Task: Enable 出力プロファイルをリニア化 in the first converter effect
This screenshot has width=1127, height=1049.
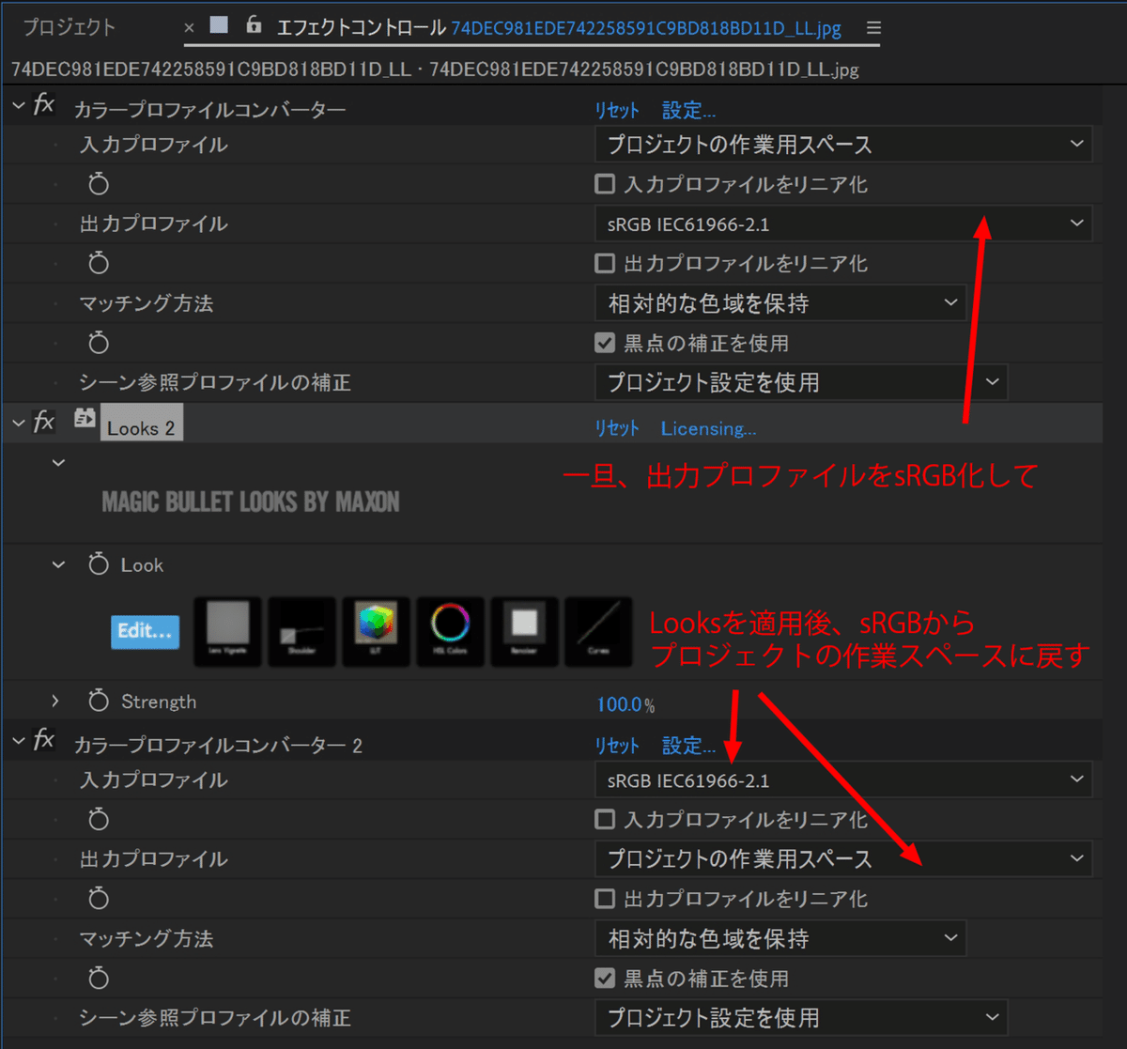Action: click(x=606, y=264)
